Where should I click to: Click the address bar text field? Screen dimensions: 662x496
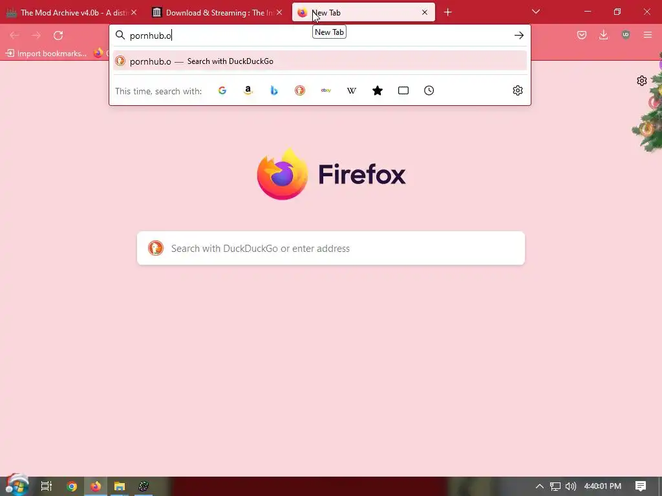point(319,36)
